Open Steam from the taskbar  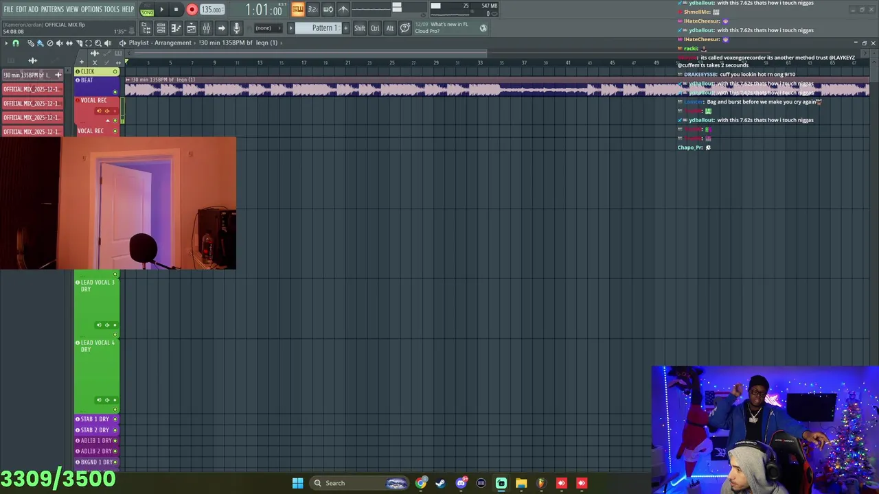pyautogui.click(x=441, y=483)
